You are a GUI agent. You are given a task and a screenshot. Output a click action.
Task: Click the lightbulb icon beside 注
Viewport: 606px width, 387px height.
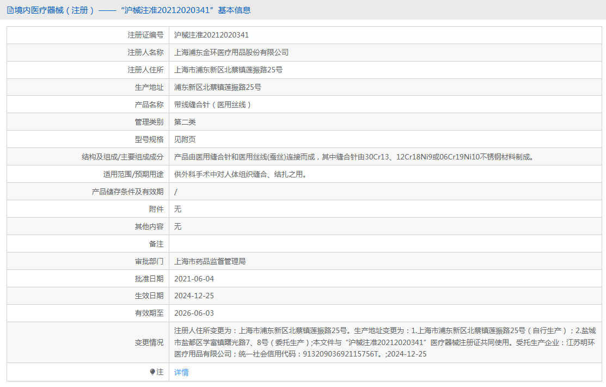point(152,372)
